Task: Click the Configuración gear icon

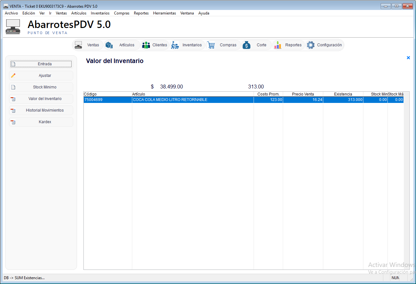Action: (311, 45)
